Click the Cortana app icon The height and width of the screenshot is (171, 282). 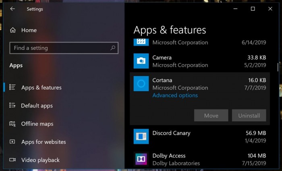pyautogui.click(x=141, y=83)
